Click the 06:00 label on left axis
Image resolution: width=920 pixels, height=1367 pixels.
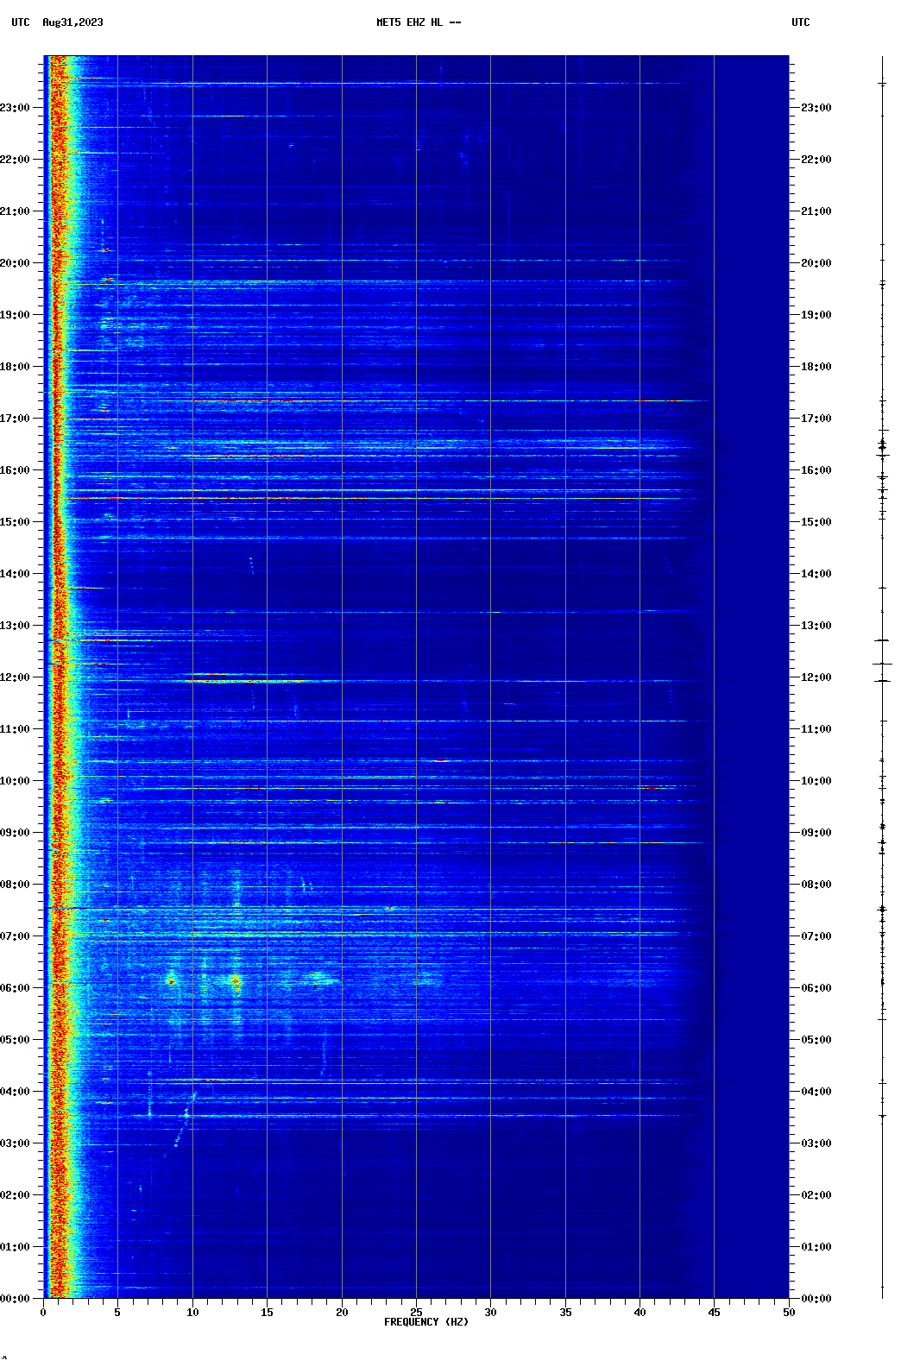[x=16, y=988]
